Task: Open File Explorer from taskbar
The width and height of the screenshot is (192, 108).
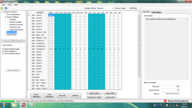Action: pos(14,105)
